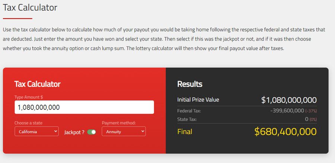Click the Type Amount $ field label
Screen dimensions: 335x163
click(x=29, y=97)
